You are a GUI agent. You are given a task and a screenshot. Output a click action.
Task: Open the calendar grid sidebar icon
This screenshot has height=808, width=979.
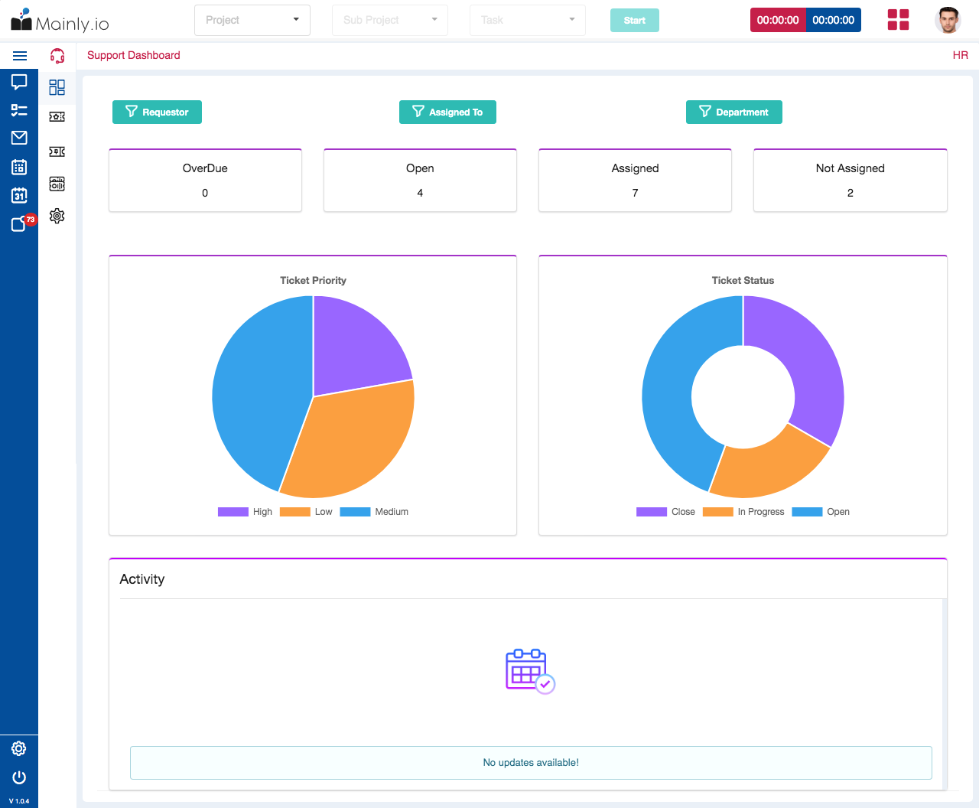(19, 167)
